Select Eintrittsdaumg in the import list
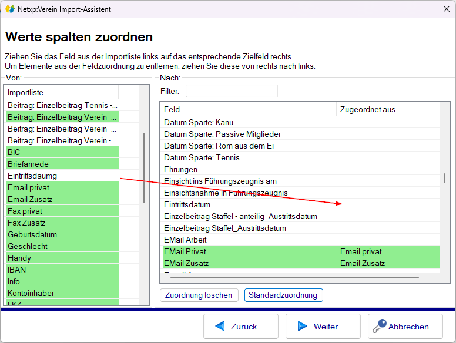 (x=62, y=176)
